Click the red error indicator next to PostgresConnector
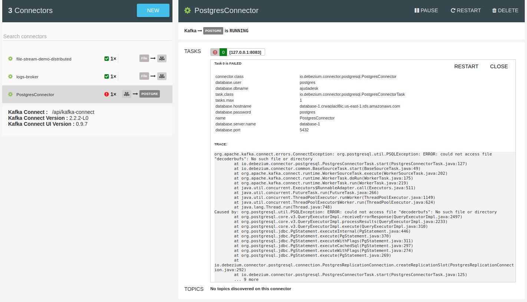The image size is (527, 302). (106, 94)
